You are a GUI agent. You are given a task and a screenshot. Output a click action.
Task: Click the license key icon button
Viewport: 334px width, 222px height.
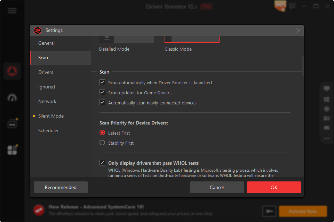(x=269, y=211)
